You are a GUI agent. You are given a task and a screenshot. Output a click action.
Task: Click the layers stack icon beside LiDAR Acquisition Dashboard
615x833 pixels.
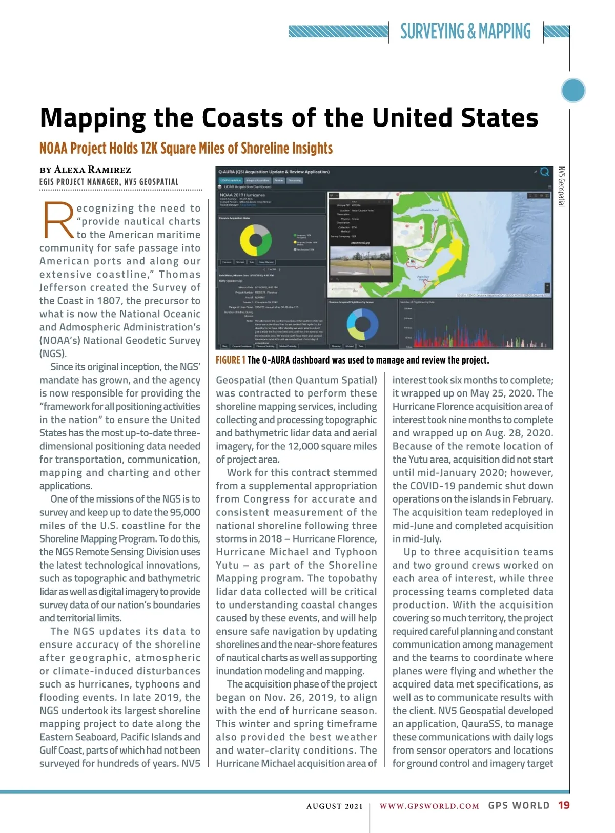(x=220, y=187)
